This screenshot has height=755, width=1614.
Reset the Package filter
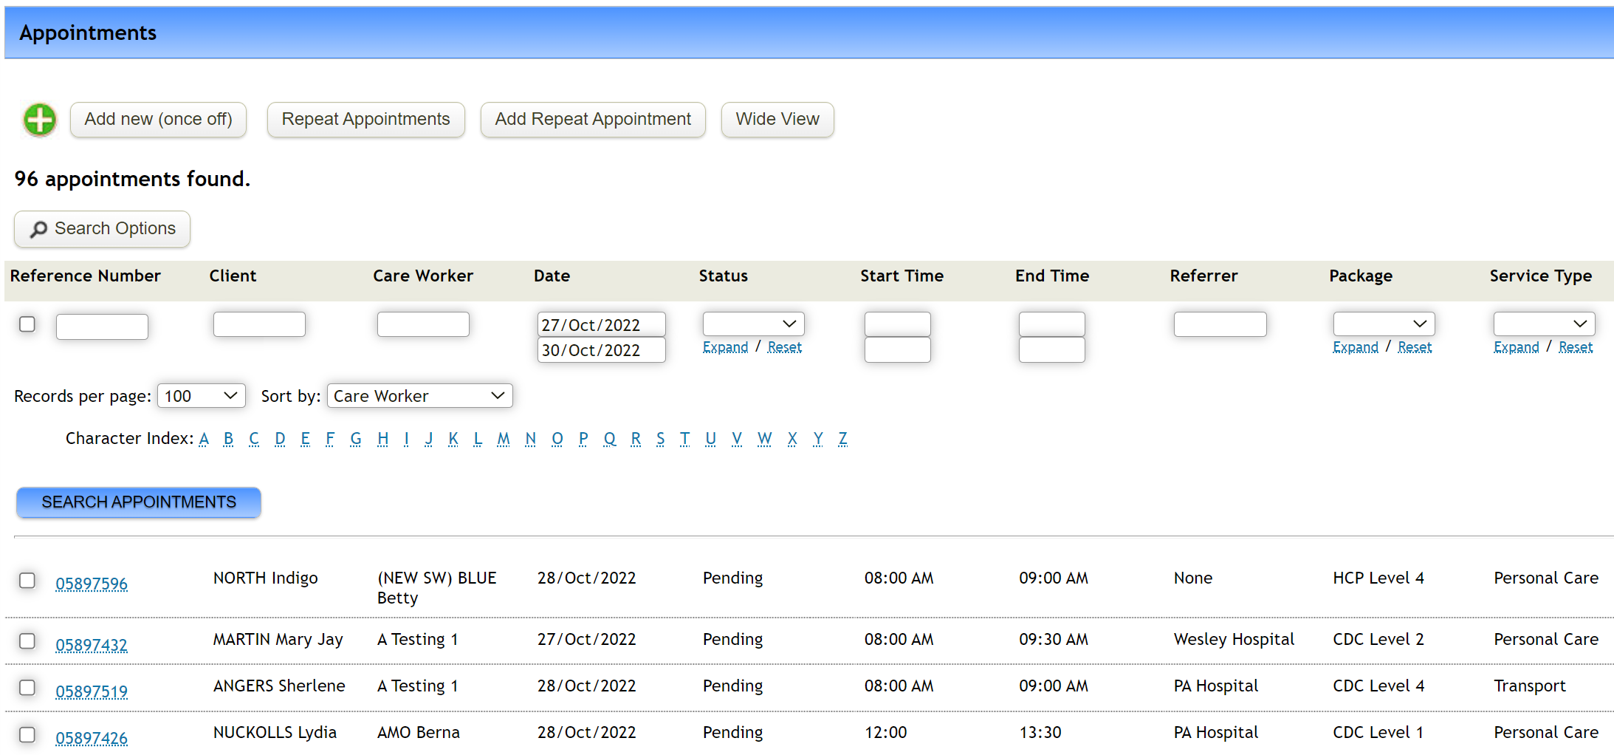pyautogui.click(x=1415, y=346)
